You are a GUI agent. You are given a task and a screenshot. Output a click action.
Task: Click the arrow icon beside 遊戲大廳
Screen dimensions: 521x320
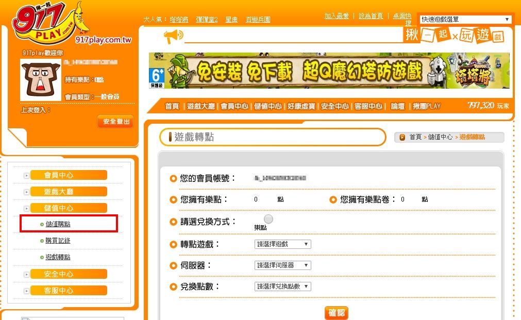click(27, 192)
